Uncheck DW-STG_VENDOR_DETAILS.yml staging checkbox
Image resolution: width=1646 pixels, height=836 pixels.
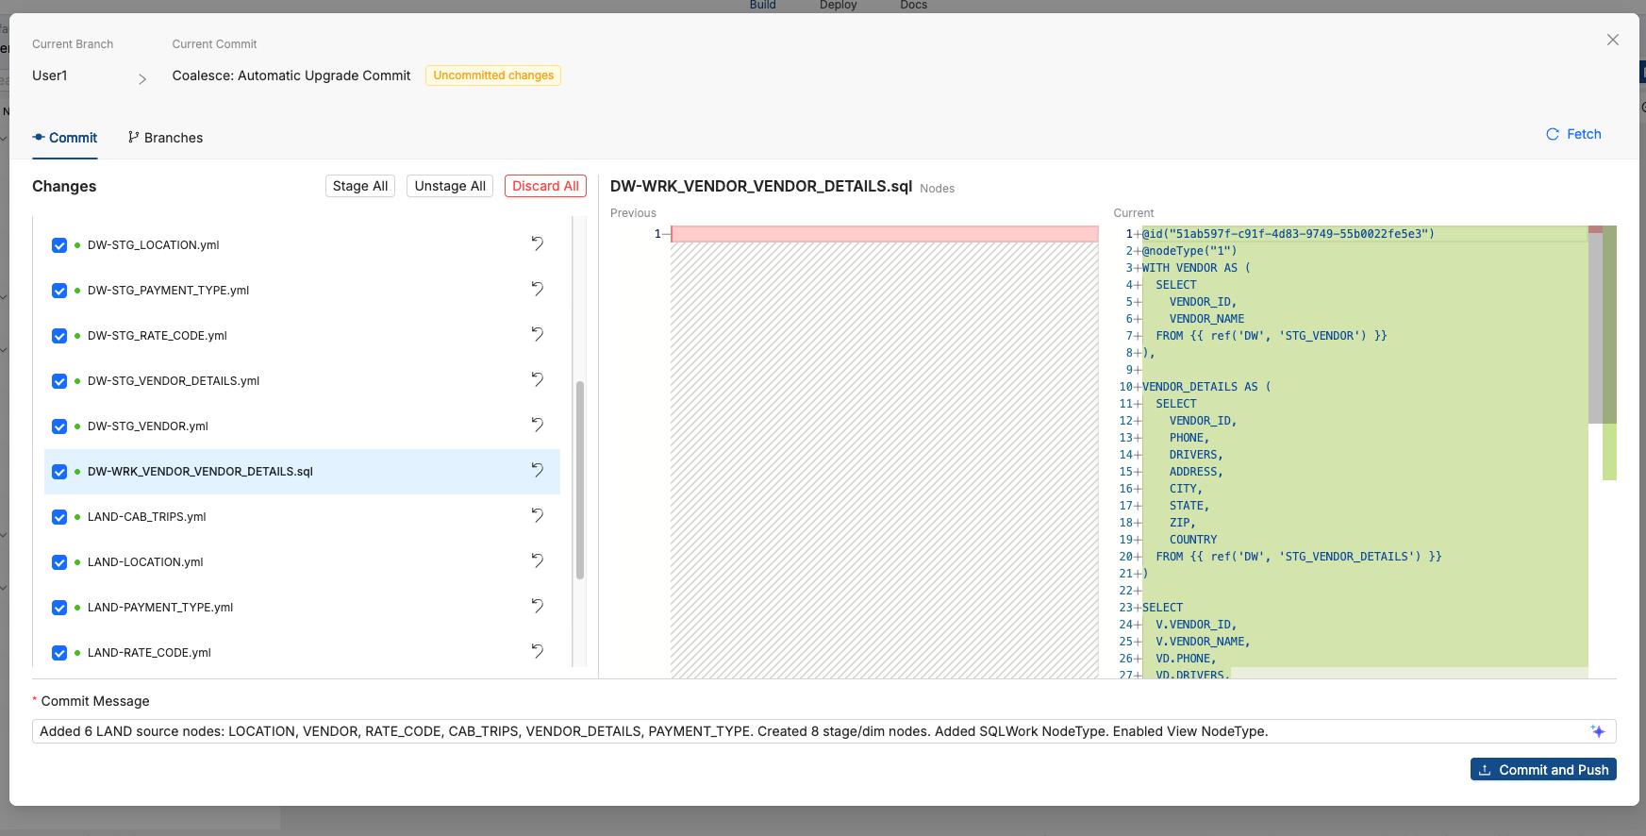coord(59,381)
